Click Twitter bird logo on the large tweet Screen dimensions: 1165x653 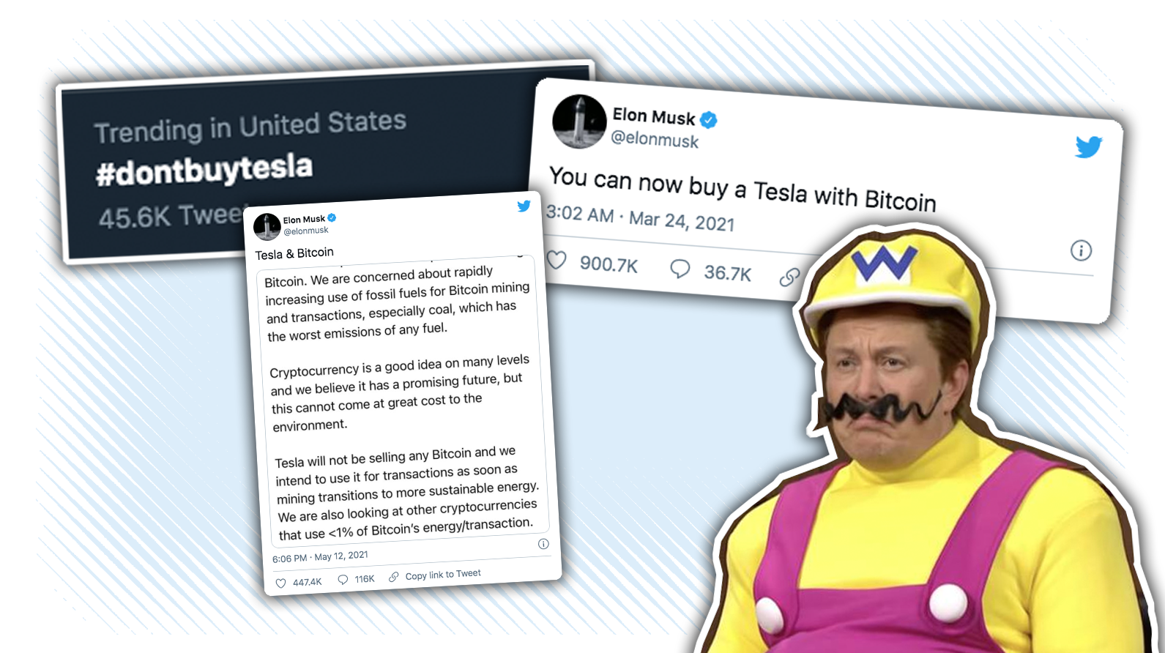pos(1089,146)
